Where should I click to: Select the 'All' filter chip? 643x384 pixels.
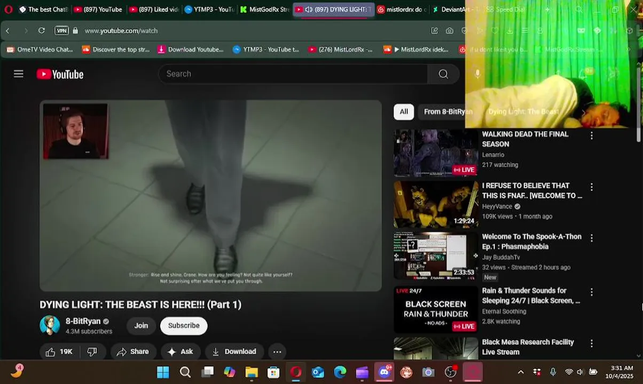tap(404, 111)
